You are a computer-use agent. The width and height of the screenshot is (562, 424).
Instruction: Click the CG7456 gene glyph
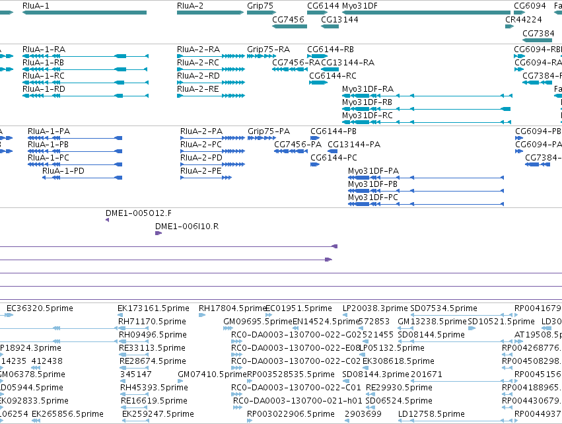coord(290,26)
